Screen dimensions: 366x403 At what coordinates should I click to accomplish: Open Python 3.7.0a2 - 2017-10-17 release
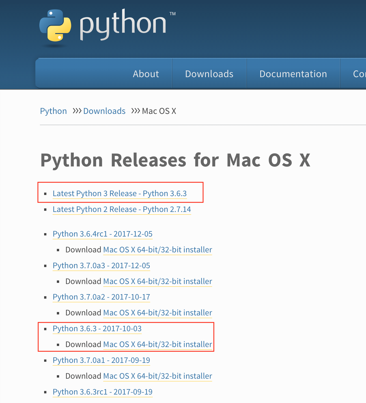(101, 297)
